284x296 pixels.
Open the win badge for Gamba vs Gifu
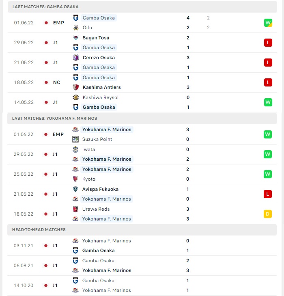[x=268, y=23]
